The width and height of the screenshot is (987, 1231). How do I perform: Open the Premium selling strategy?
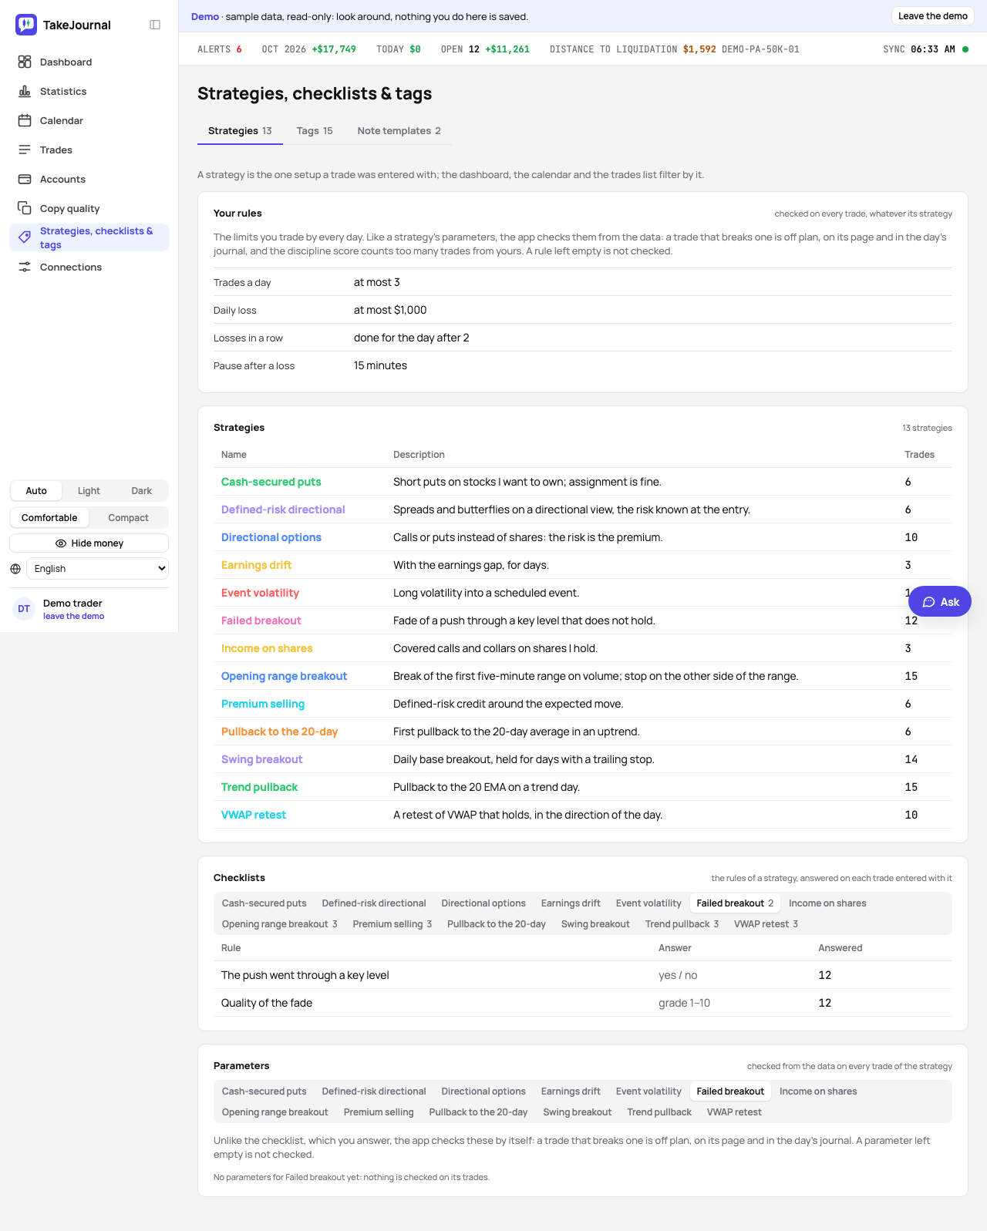[x=263, y=704]
